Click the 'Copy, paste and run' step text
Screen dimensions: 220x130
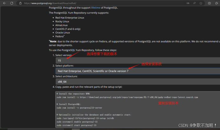[x=89, y=87]
